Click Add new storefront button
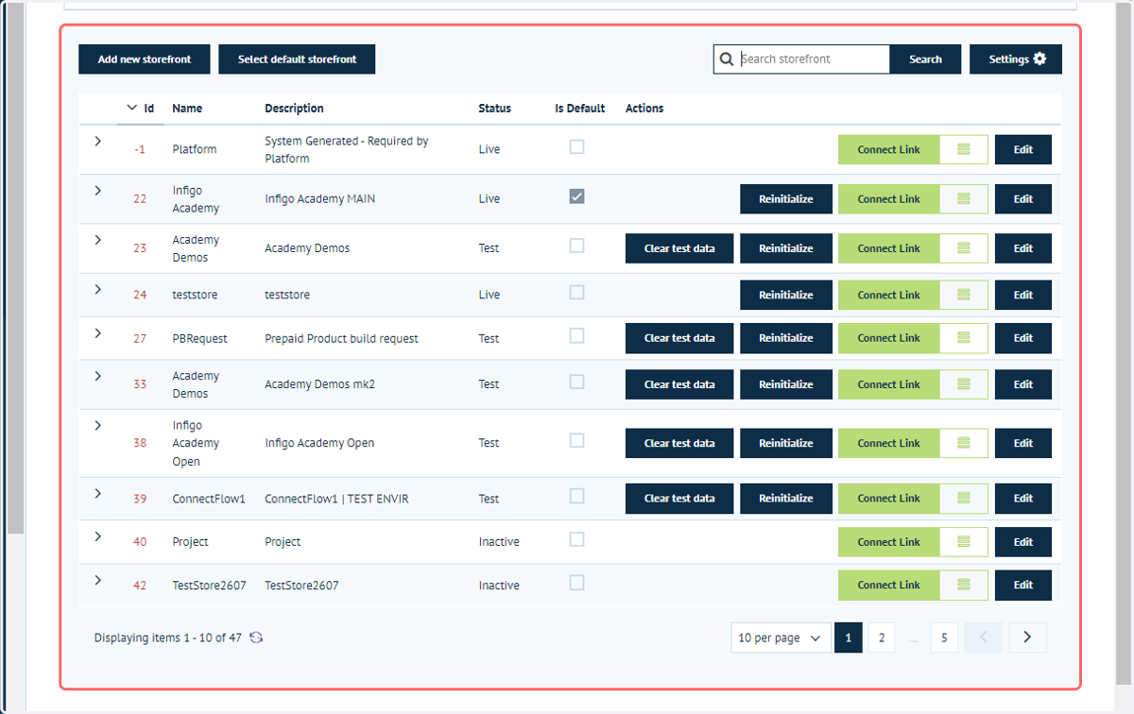 click(145, 59)
